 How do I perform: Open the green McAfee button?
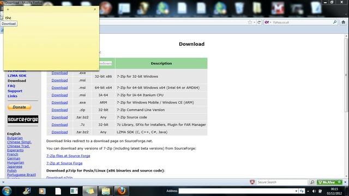pos(329,182)
